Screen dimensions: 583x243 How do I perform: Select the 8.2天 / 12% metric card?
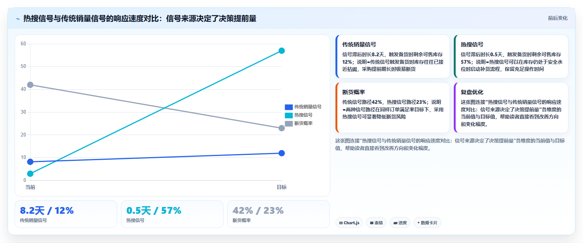click(66, 214)
